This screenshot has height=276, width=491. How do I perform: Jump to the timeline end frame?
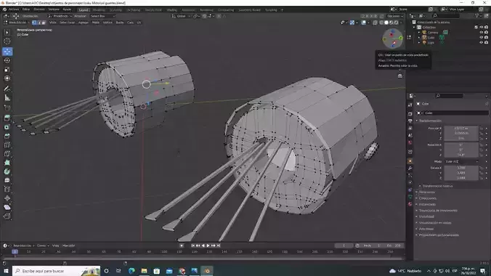point(219,245)
